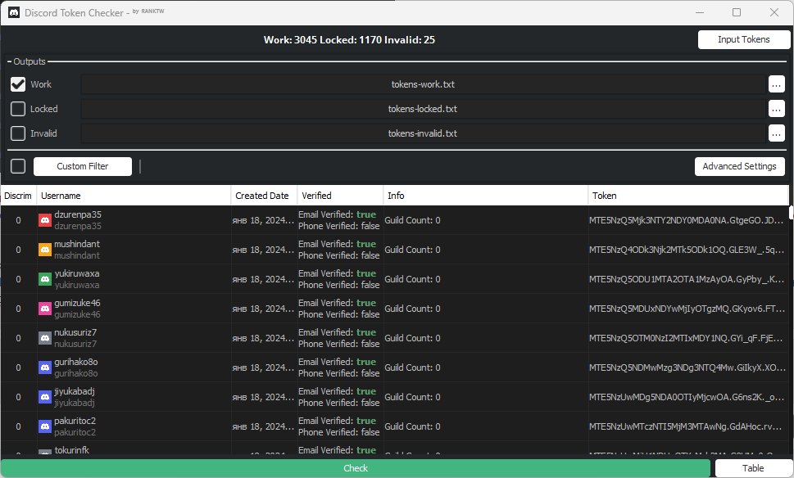Click the gray avatar icon for nukusuriz7

(45, 338)
